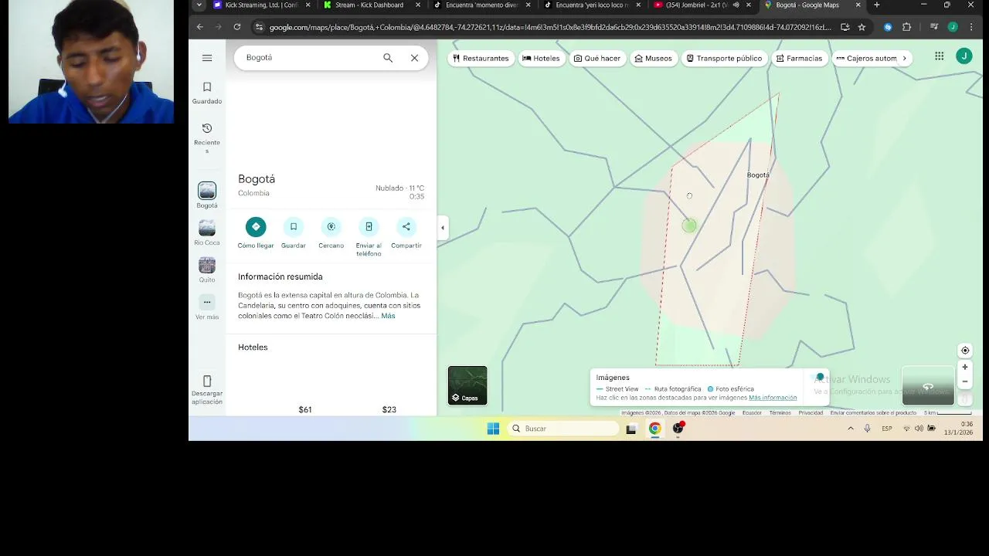The width and height of the screenshot is (989, 556).
Task: Click the Bogotá label on the map
Action: coord(758,175)
